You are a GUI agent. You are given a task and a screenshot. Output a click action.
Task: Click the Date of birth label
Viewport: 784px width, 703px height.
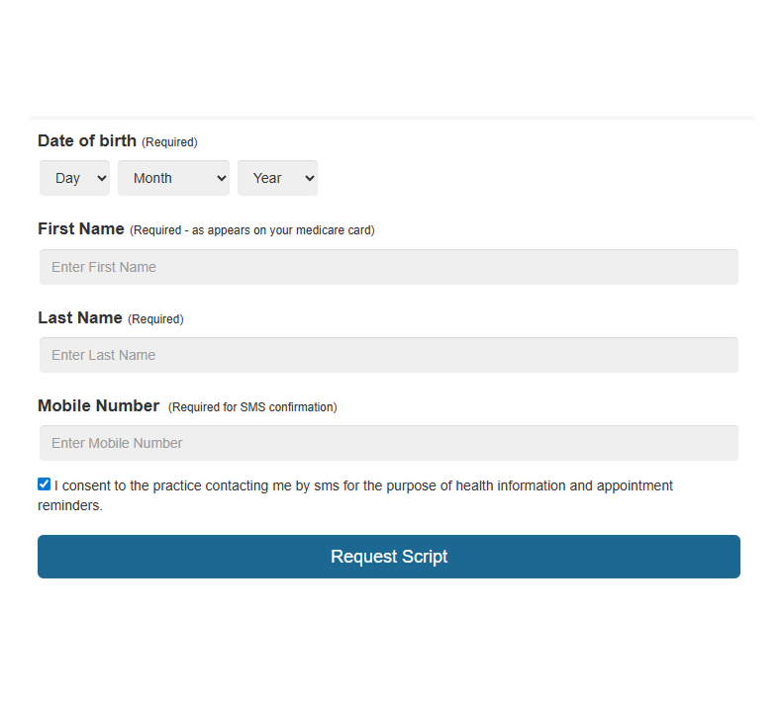(x=87, y=140)
